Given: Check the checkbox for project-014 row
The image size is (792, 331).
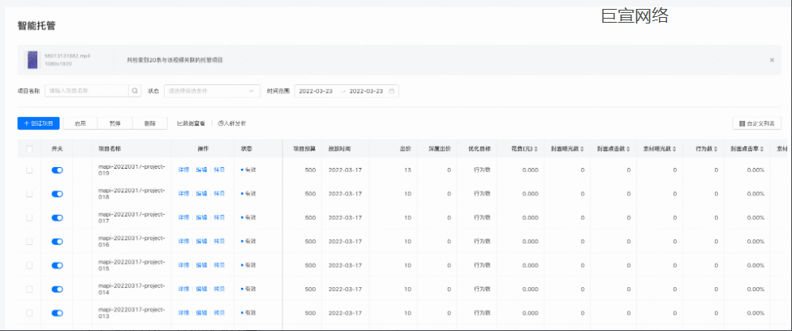Looking at the screenshot, I should 29,289.
